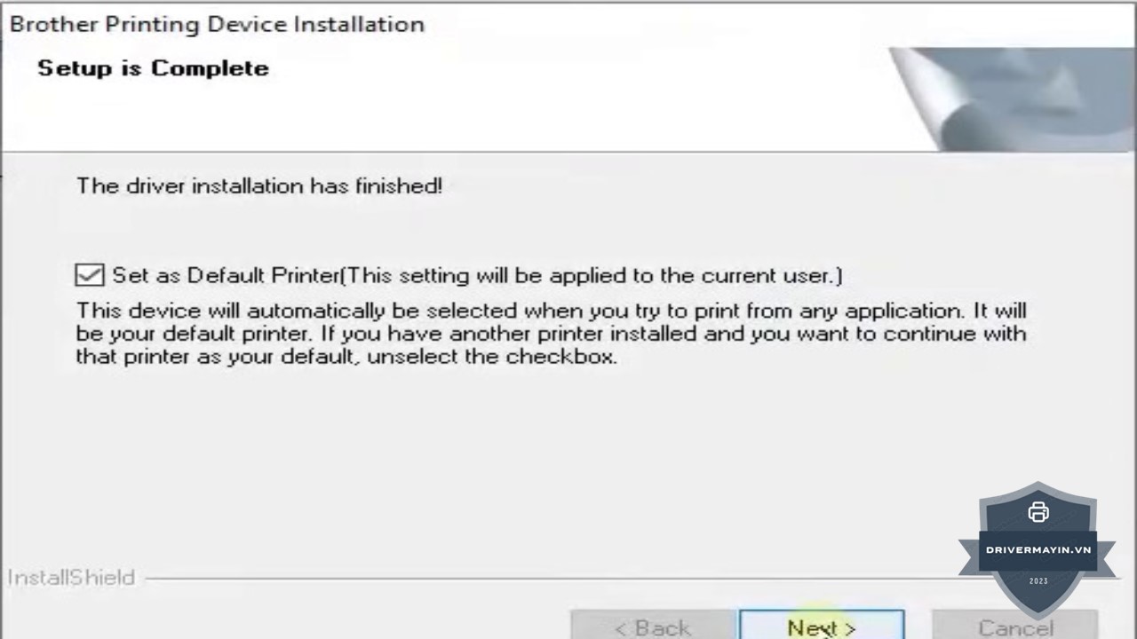Click the Cancel button
Image resolution: width=1137 pixels, height=639 pixels.
click(x=1014, y=627)
